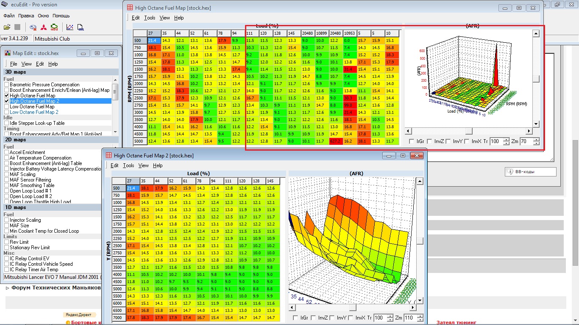Select Low Octane Fuel Map 2 entry

coord(34,112)
